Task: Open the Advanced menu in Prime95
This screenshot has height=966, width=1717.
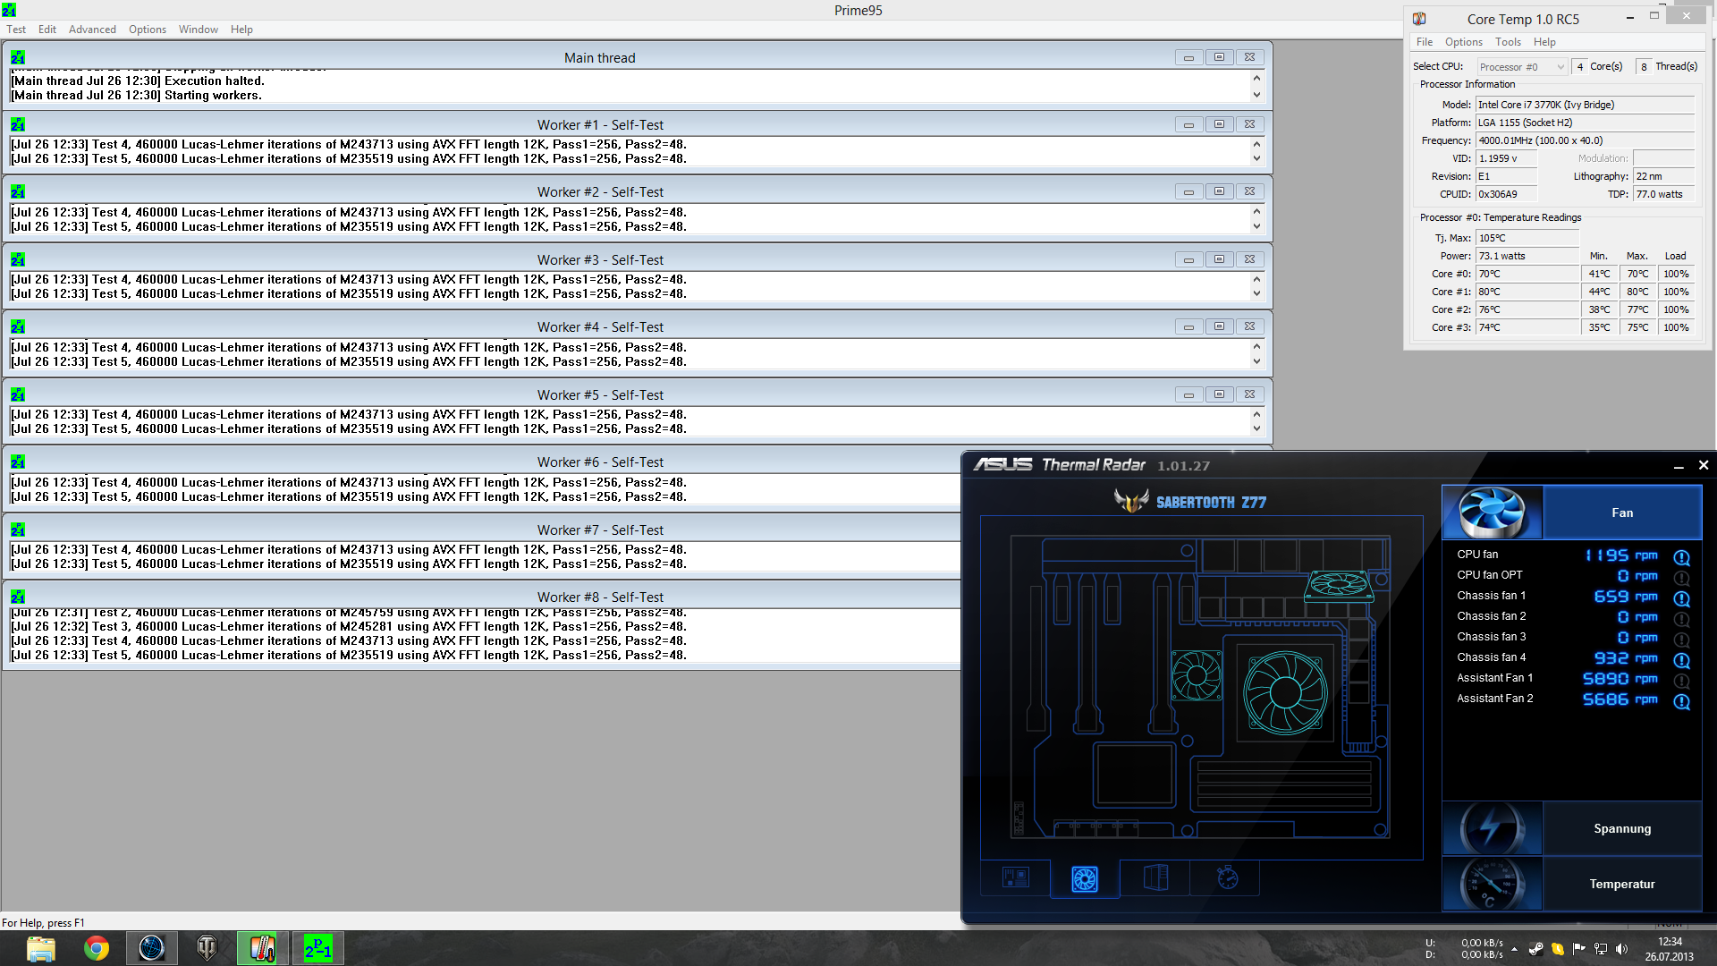Action: [92, 30]
